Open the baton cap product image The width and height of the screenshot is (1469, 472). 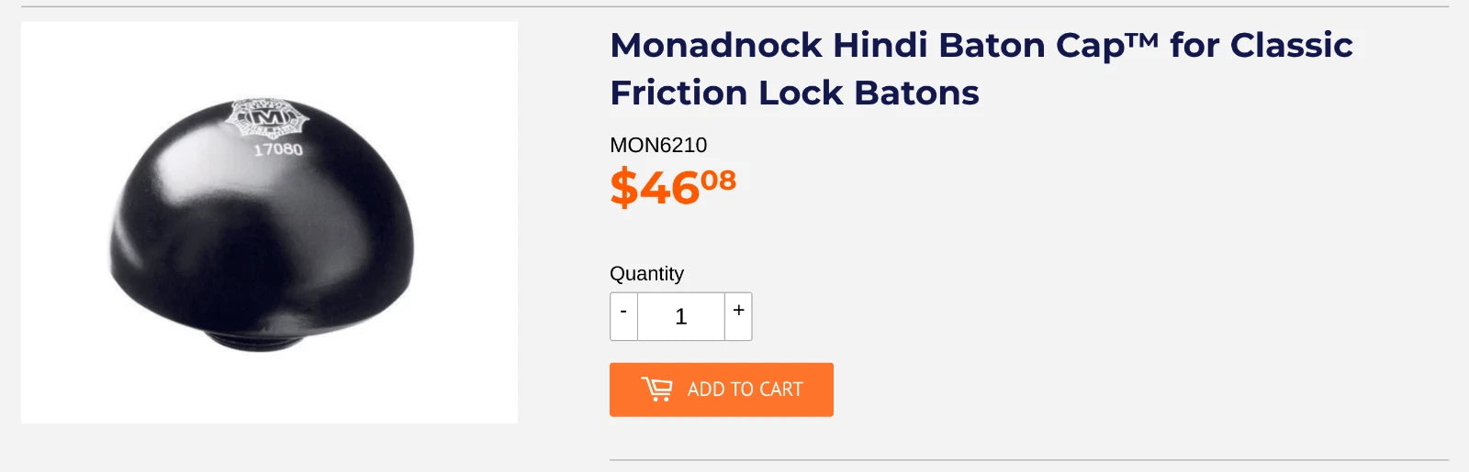pos(269,222)
